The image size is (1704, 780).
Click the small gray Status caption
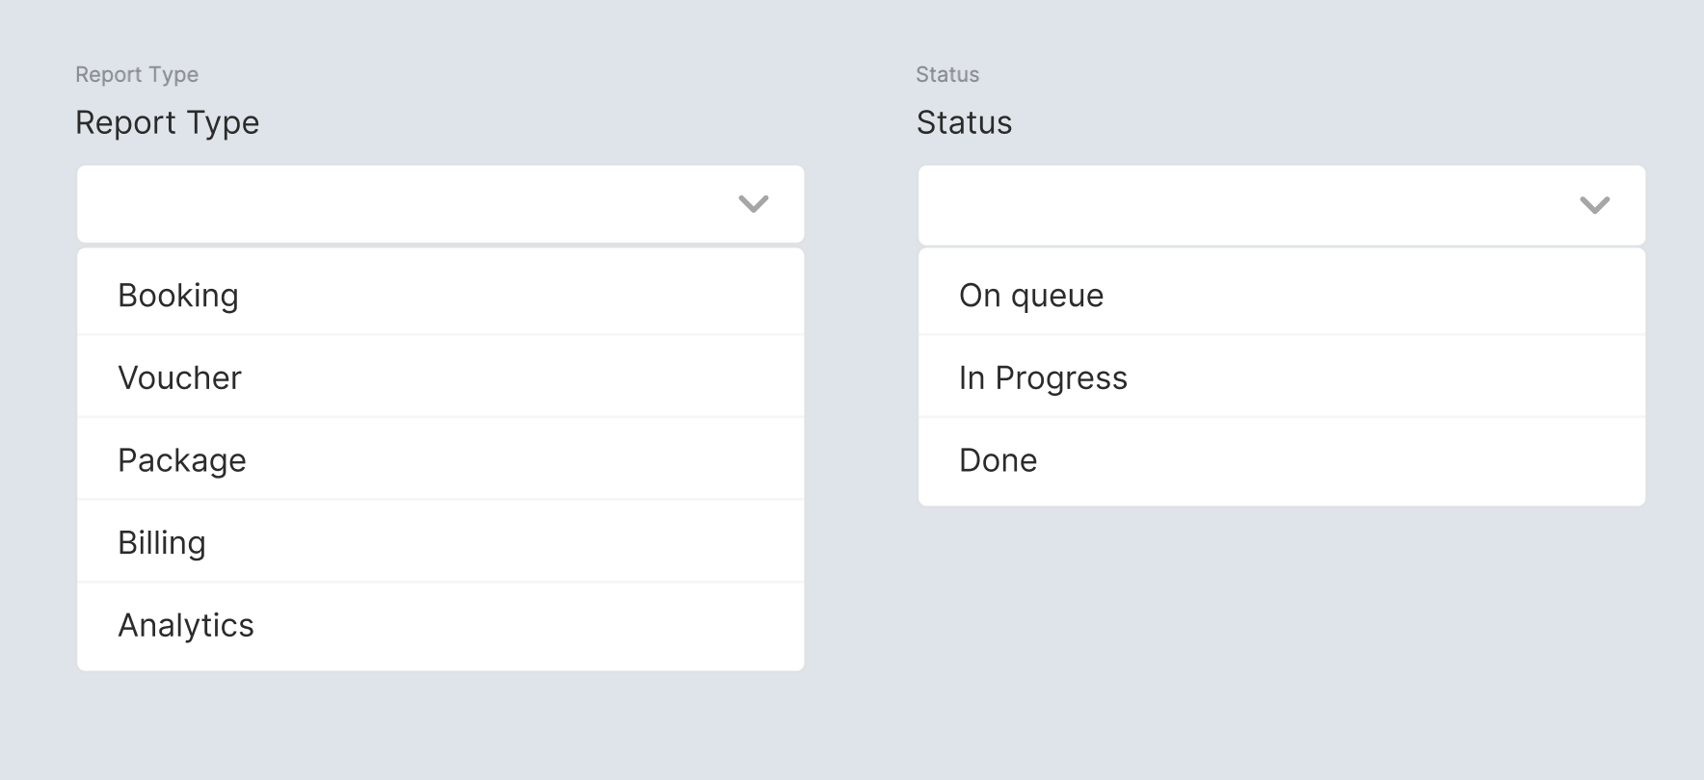[947, 74]
